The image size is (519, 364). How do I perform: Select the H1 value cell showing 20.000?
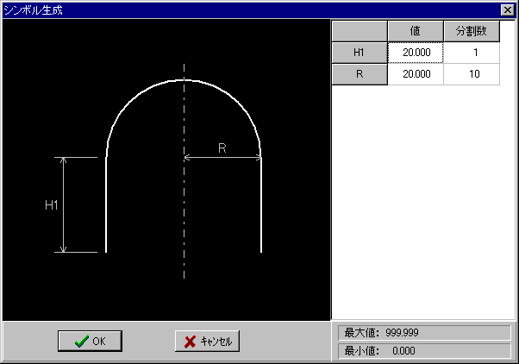[416, 53]
